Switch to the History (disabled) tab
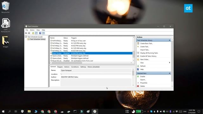 94,67
